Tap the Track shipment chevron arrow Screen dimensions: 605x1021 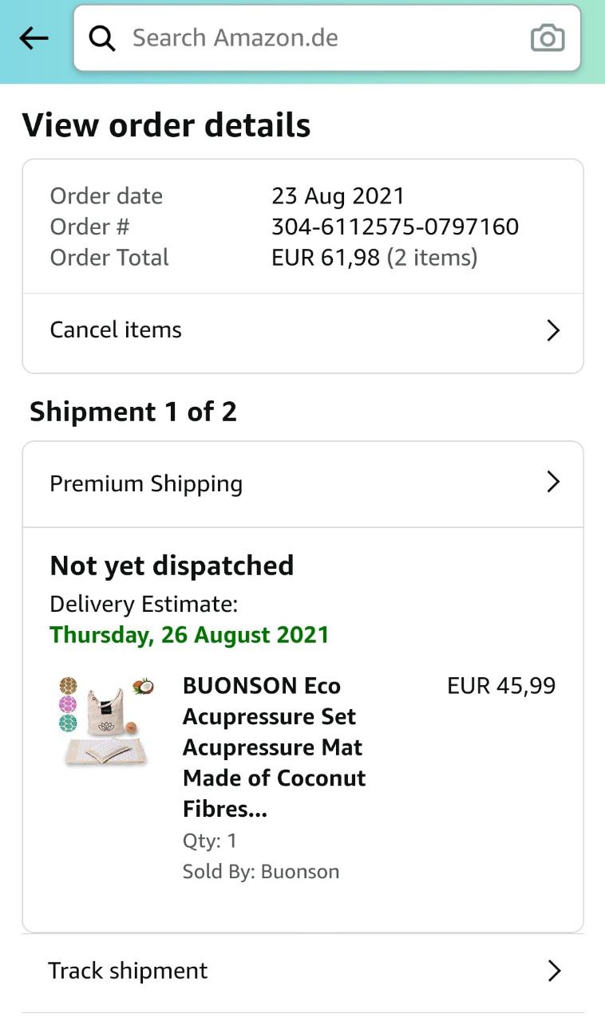point(554,971)
